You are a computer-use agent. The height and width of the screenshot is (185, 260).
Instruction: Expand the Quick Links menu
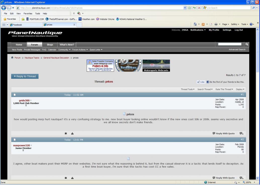coord(96,50)
